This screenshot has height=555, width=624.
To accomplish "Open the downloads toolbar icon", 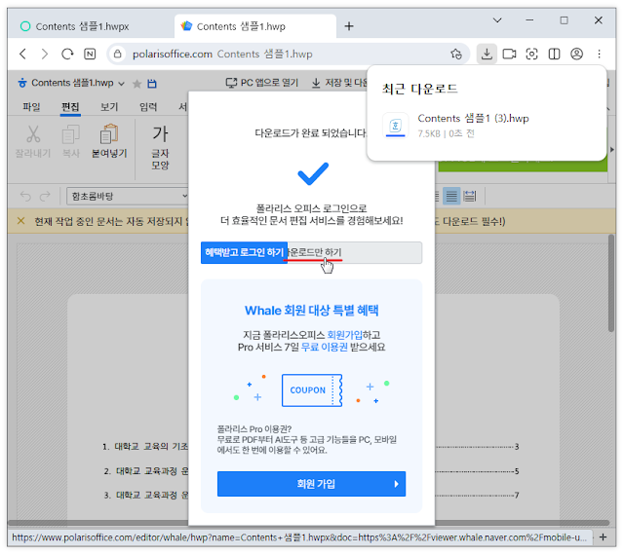I will pos(487,54).
